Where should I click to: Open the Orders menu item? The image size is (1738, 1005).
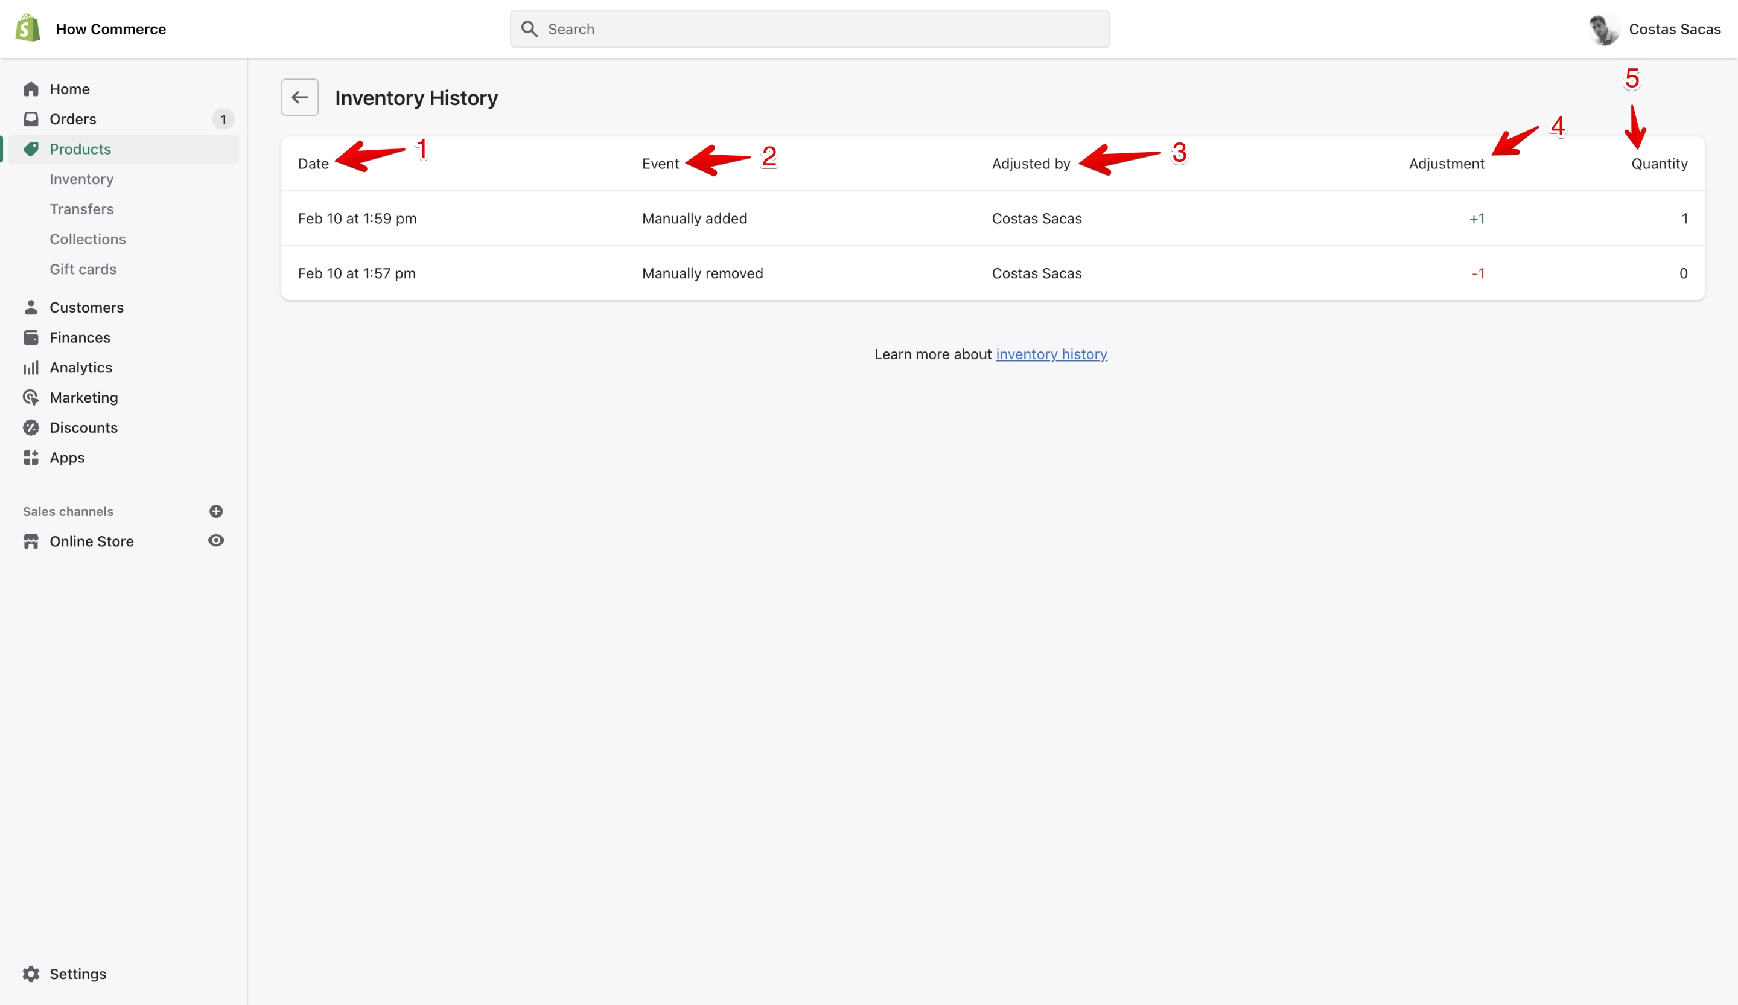coord(72,119)
